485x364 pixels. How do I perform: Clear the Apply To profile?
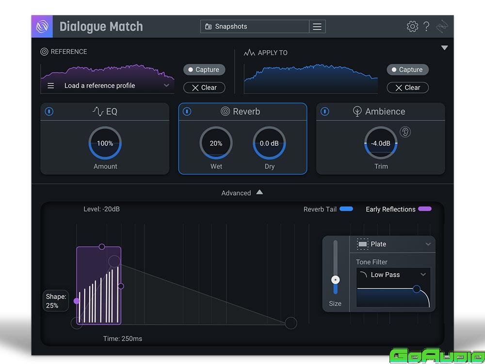pyautogui.click(x=408, y=87)
